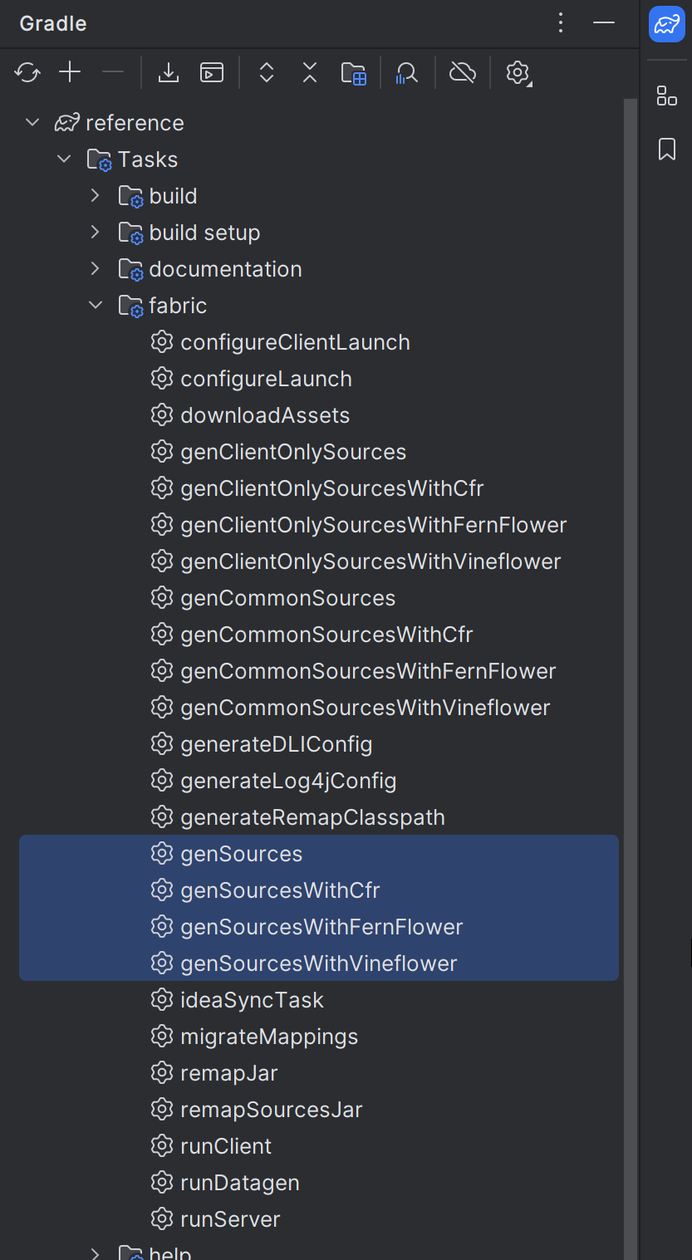692x1260 pixels.
Task: Expand all nodes with the expand-all icon
Action: tap(266, 72)
